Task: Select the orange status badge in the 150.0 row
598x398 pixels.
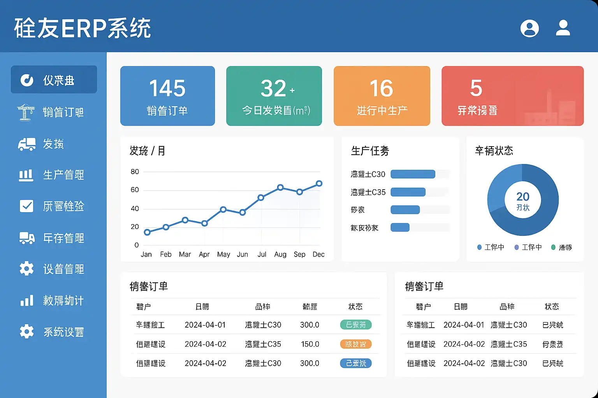Action: (x=356, y=344)
